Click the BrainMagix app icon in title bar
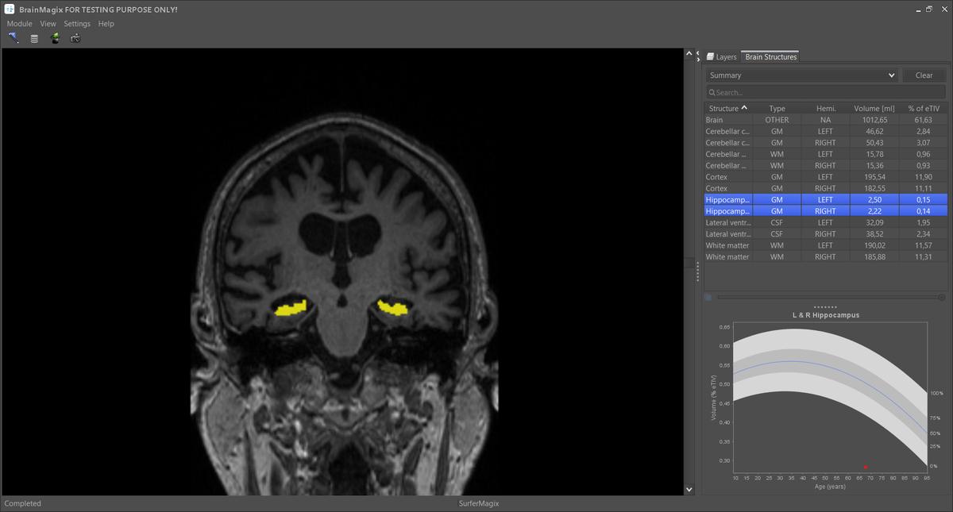Image resolution: width=953 pixels, height=512 pixels. (10, 9)
